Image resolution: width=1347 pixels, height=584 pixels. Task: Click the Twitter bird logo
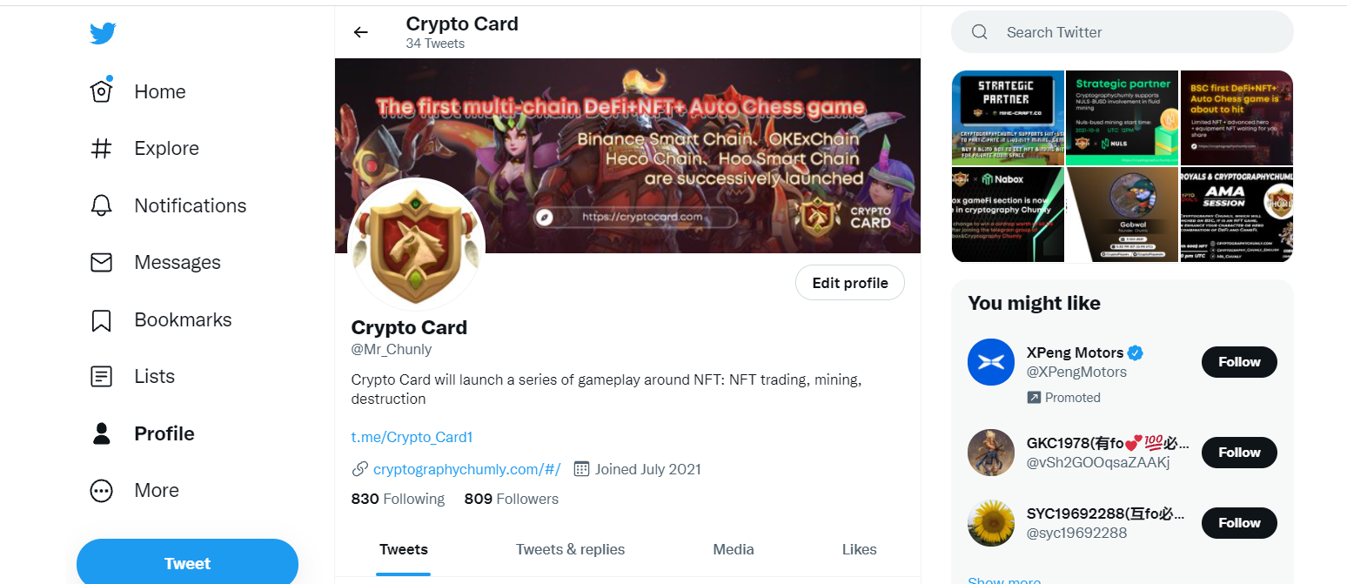(x=103, y=34)
